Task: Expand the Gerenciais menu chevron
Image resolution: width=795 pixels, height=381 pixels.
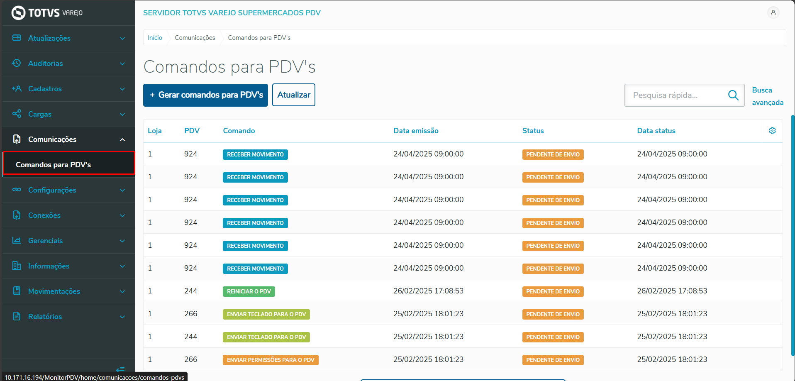Action: coord(122,241)
